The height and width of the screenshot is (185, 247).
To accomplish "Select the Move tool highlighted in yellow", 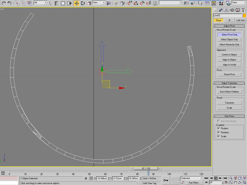I will pyautogui.click(x=76, y=3).
